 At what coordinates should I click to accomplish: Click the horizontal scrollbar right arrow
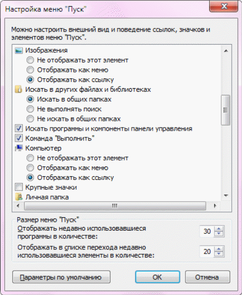click(x=215, y=206)
